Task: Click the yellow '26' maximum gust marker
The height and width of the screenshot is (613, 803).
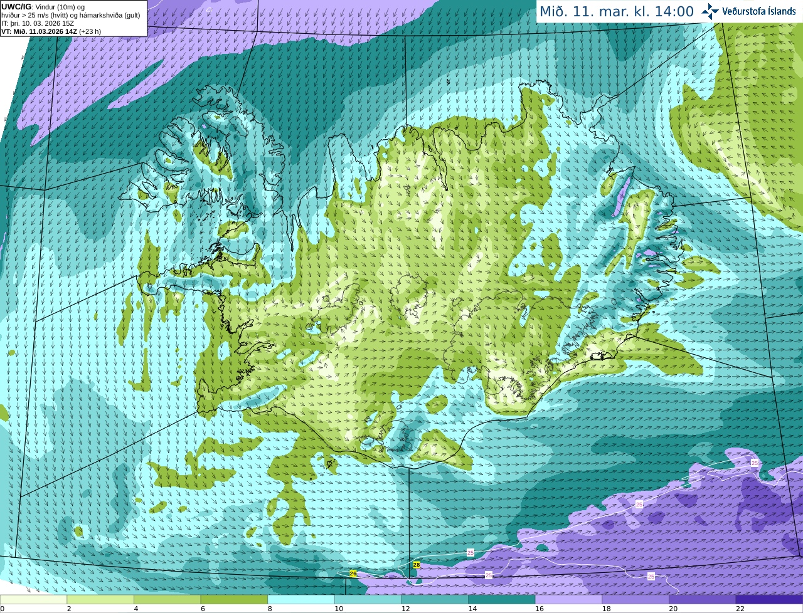Action: click(353, 574)
